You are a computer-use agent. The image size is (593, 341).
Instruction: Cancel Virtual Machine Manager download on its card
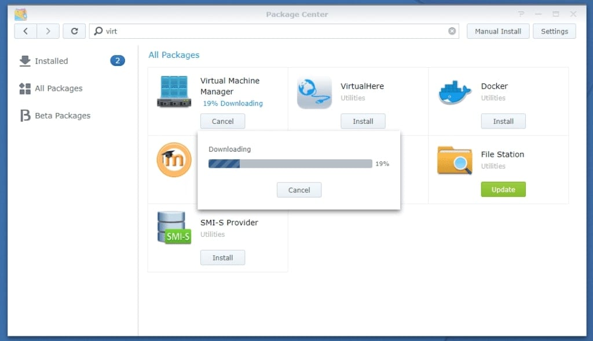click(223, 122)
